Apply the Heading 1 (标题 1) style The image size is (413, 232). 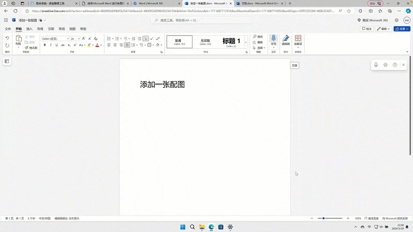coord(231,42)
